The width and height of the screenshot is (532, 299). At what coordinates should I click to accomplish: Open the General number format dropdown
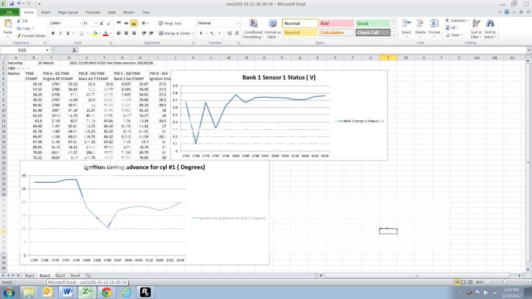[x=238, y=23]
